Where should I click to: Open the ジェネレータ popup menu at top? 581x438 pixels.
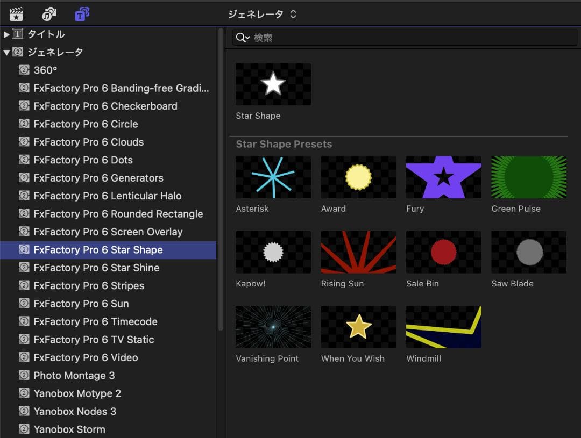[262, 14]
